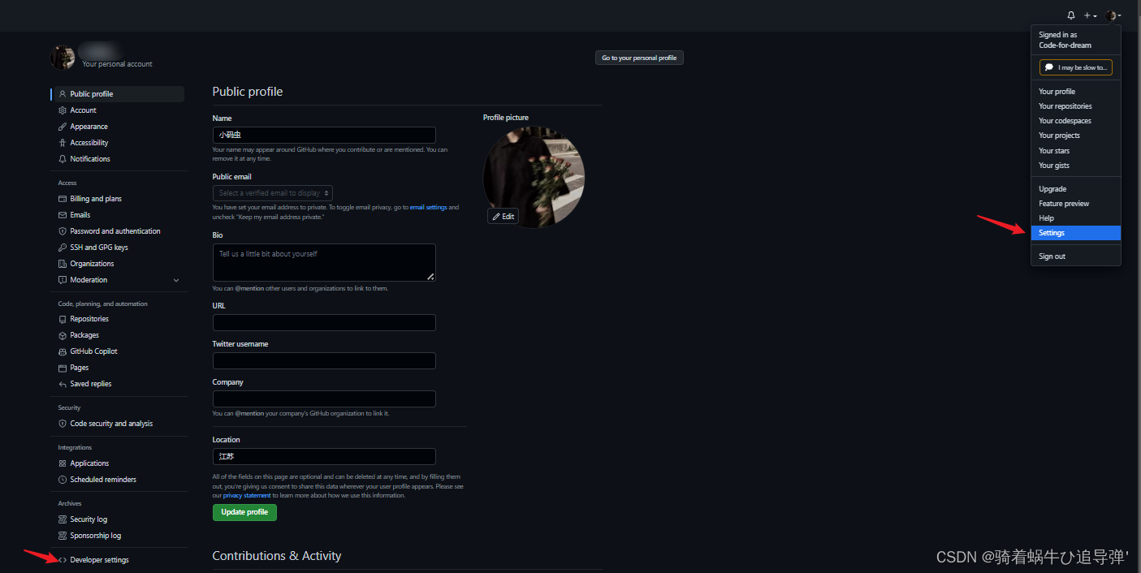Click the small avatar beside 'Your personal account'
The image size is (1141, 573).
63,58
